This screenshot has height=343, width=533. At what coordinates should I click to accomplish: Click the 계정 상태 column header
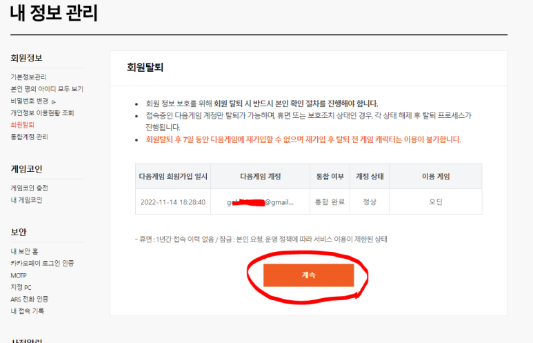pos(370,176)
